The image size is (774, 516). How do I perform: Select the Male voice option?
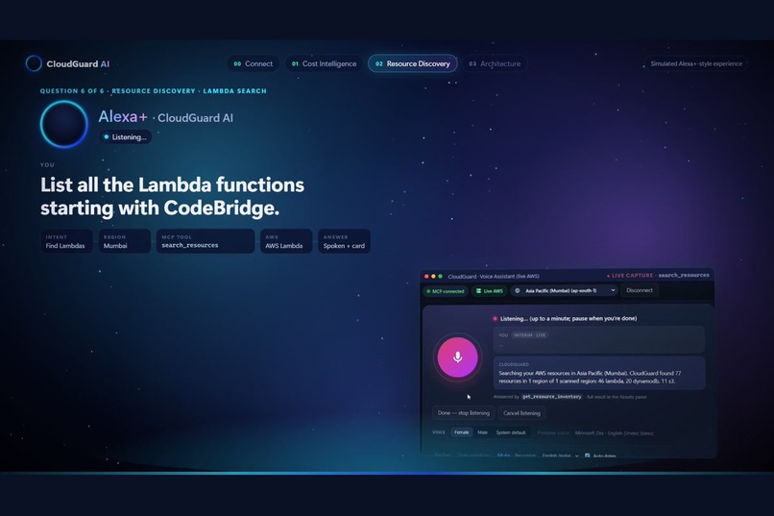[482, 432]
